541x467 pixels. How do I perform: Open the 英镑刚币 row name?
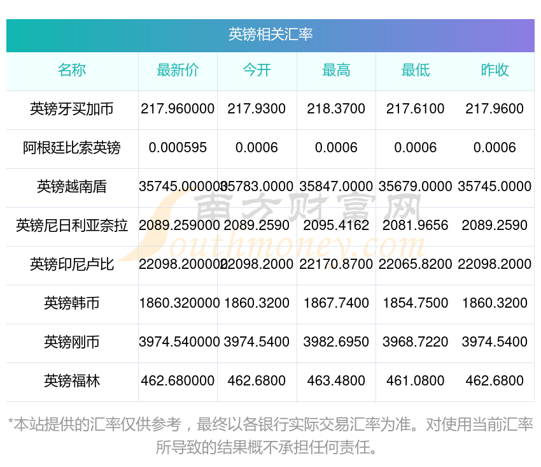tap(72, 342)
